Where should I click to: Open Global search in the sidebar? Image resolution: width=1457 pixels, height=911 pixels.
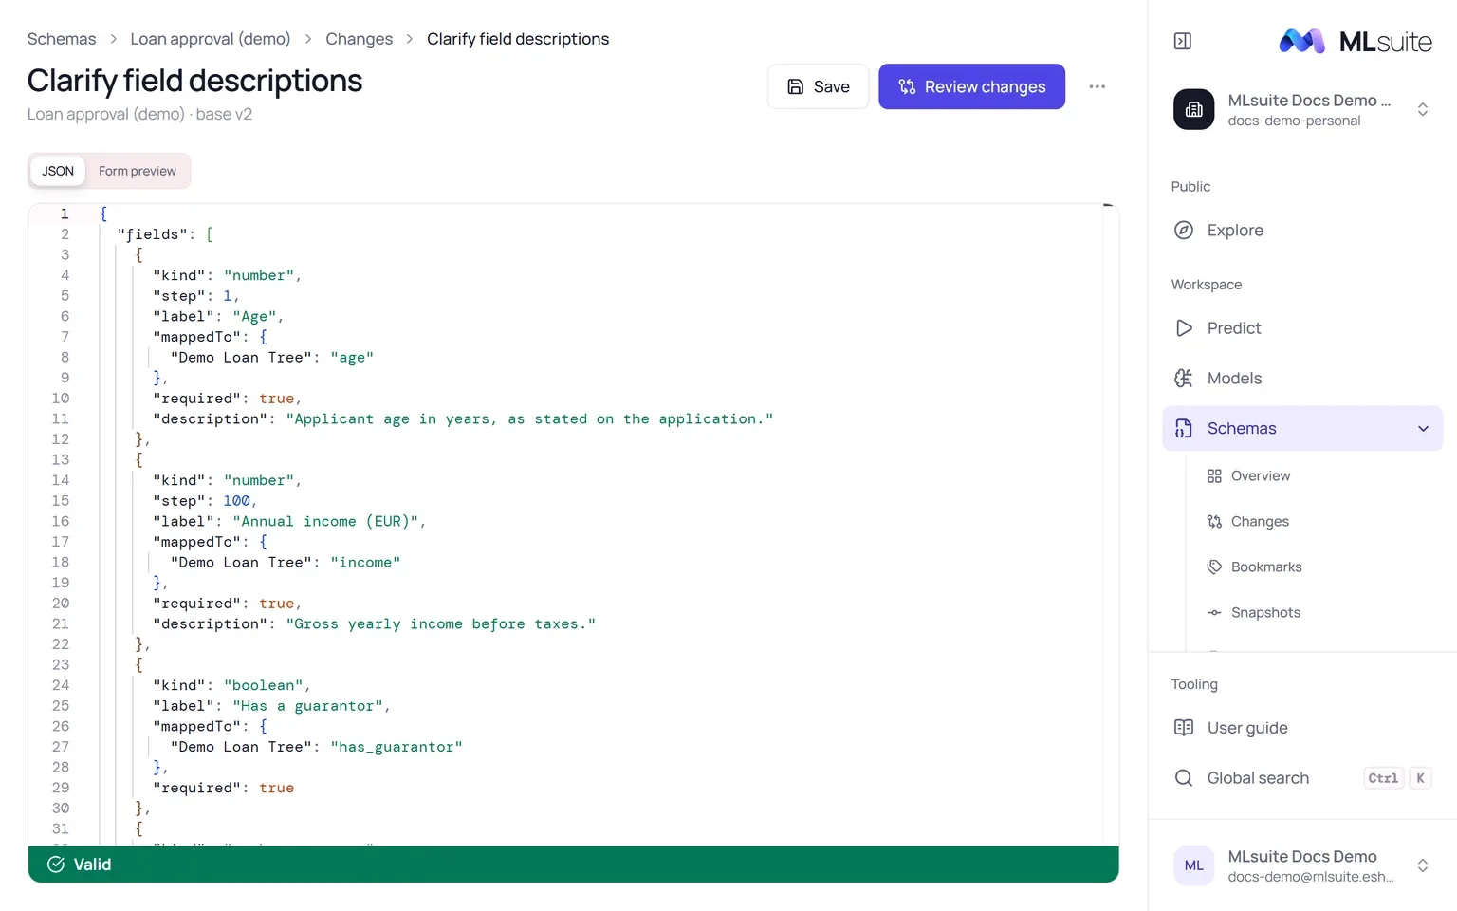tap(1302, 777)
